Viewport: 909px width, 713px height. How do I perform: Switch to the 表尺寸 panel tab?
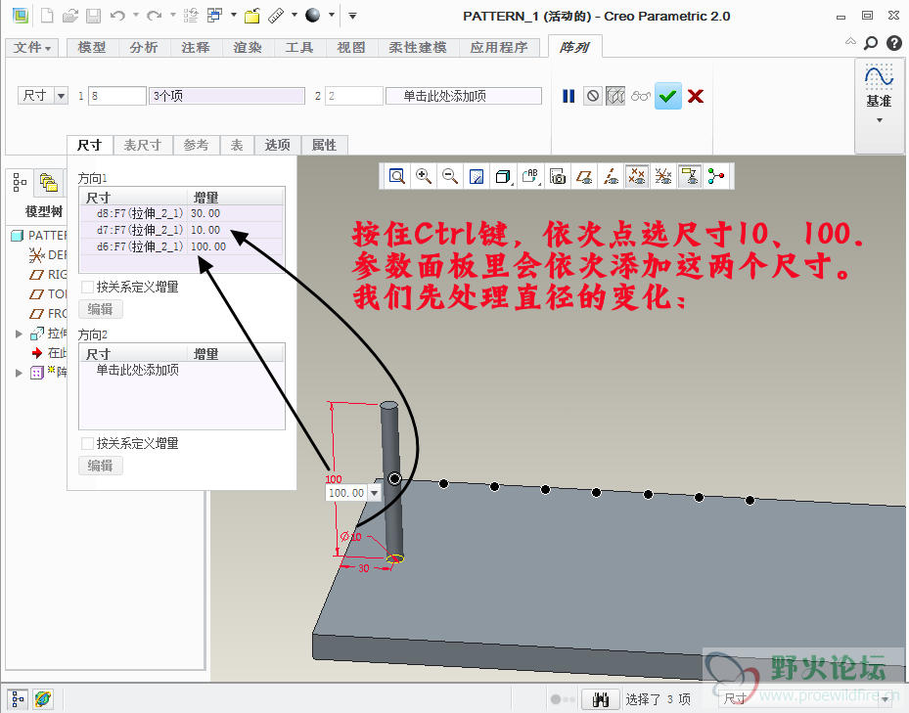(143, 145)
